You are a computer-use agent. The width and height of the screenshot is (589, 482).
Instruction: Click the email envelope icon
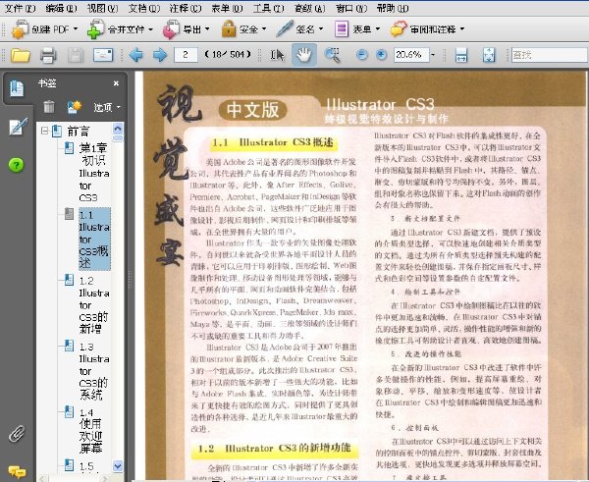[103, 55]
